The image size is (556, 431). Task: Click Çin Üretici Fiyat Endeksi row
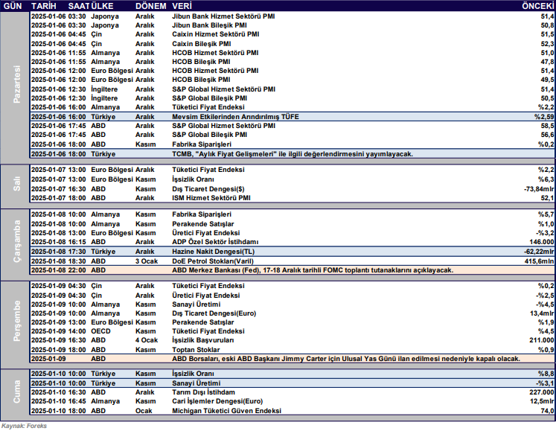click(293, 296)
